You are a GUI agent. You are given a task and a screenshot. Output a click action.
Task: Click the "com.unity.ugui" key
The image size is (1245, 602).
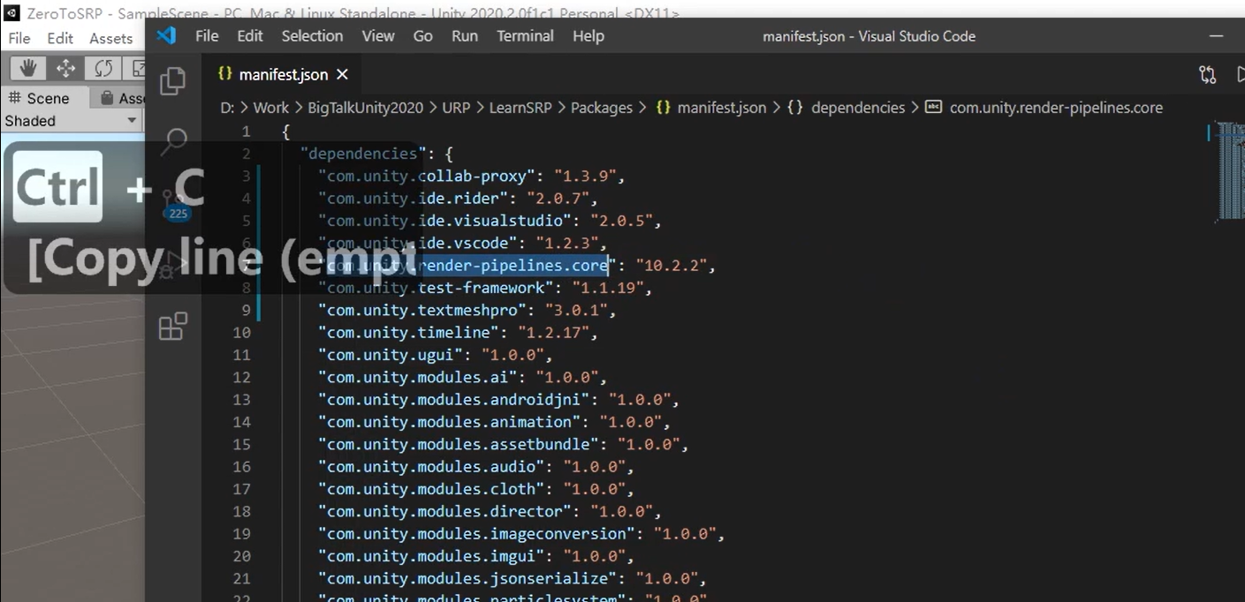tap(391, 355)
